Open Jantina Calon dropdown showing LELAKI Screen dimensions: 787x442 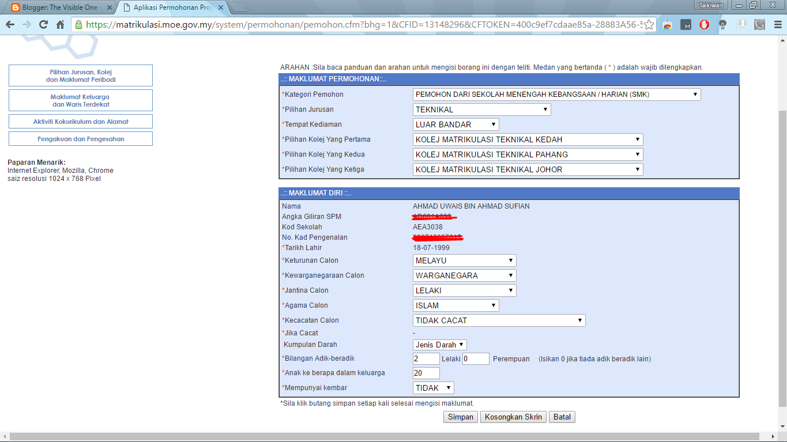(464, 290)
